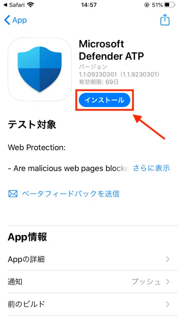This screenshot has height=316, width=178.
Task: Tap the envelope icon for beta feedback
Action: tap(13, 194)
